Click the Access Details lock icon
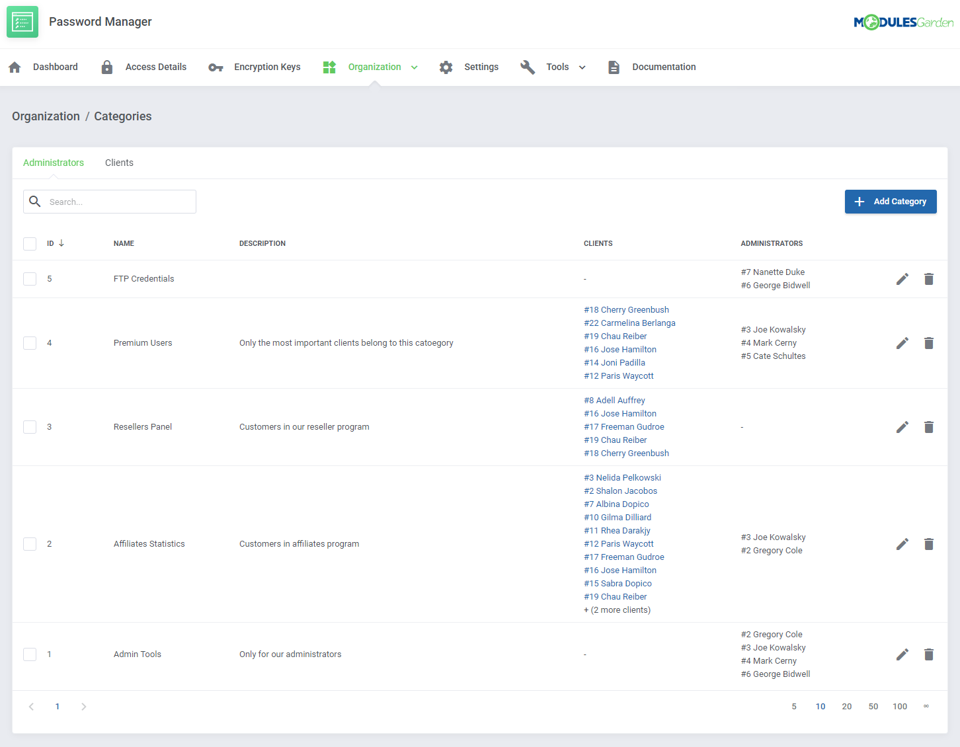Viewport: 960px width, 747px height. [107, 67]
